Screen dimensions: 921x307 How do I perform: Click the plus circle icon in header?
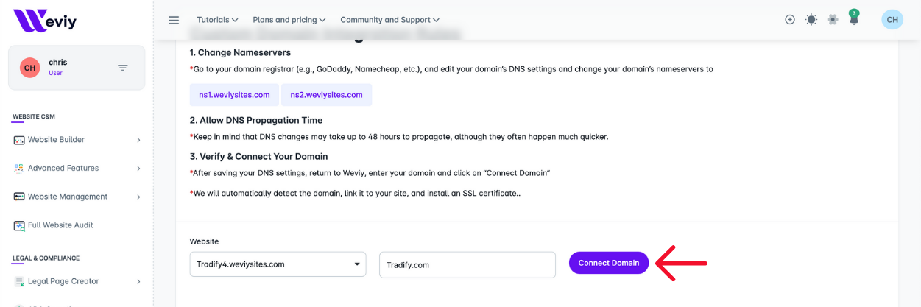pos(790,20)
